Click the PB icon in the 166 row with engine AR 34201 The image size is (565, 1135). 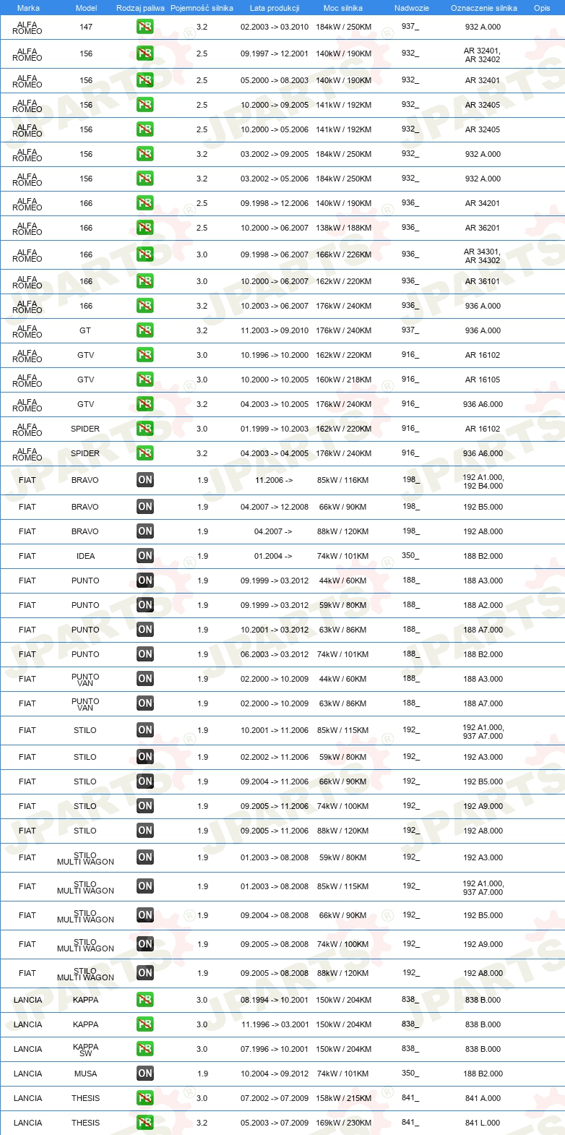145,203
